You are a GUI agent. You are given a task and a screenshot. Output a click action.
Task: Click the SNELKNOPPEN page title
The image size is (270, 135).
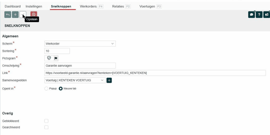pyautogui.click(x=17, y=26)
